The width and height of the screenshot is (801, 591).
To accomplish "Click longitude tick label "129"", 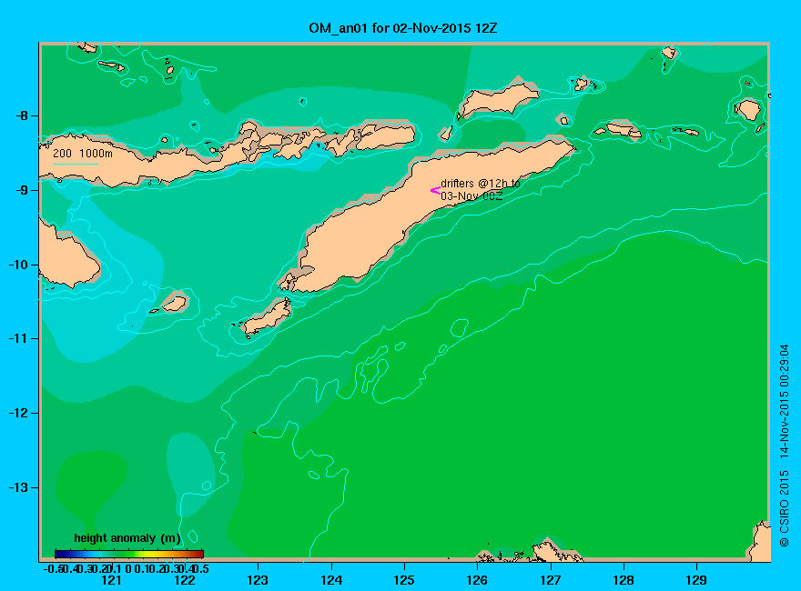I will pos(696,580).
